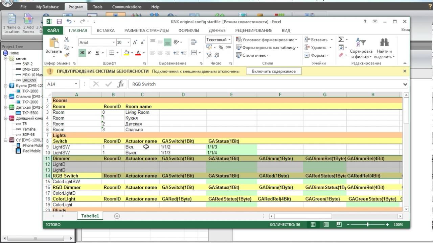Click the comma style 000 icon
Viewport: 433px width, 243px height.
pyautogui.click(x=228, y=48)
